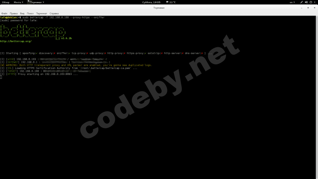Click the lafa@debian prompt text

pos(10,17)
